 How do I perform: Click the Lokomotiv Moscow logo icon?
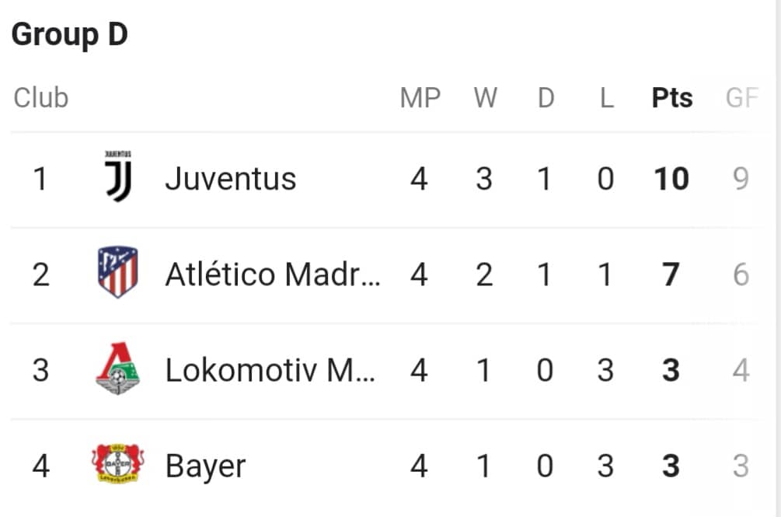(x=118, y=369)
